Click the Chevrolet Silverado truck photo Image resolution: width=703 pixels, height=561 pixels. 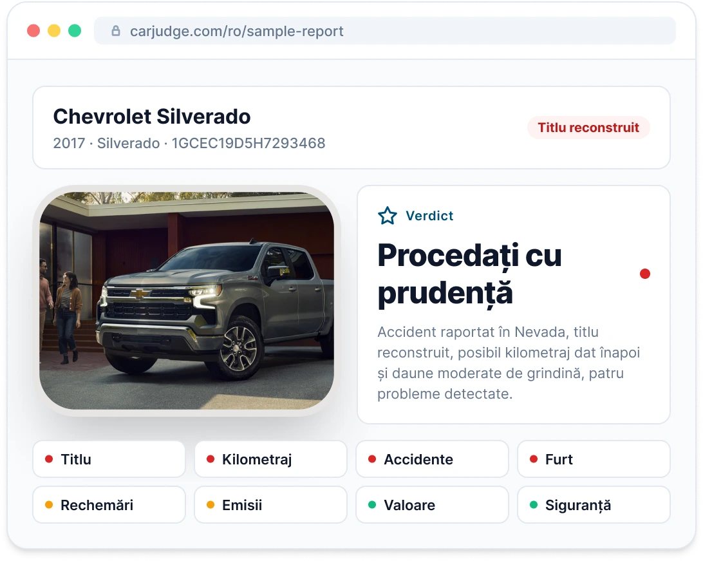pyautogui.click(x=187, y=300)
